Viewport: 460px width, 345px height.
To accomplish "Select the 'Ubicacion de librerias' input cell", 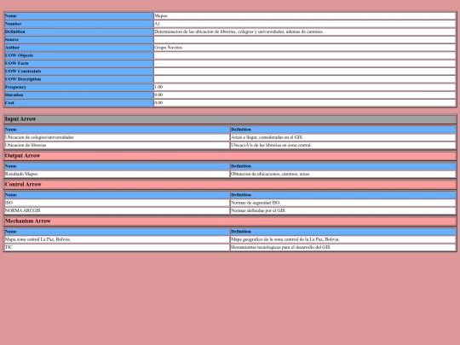I will coord(117,145).
